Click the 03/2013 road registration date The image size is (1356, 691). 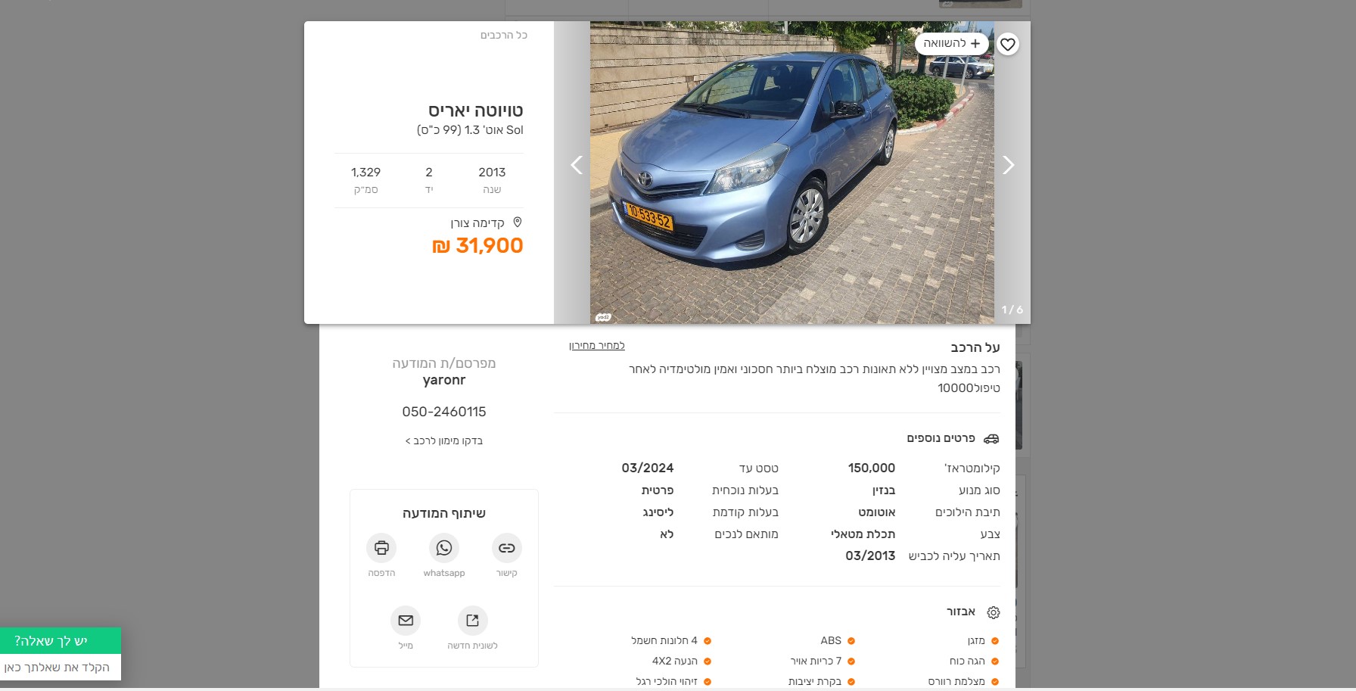tap(870, 556)
